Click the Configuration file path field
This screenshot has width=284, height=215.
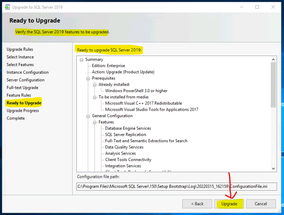click(177, 186)
